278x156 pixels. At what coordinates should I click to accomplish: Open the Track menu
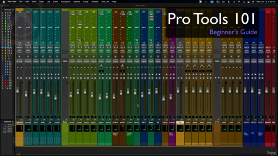(41, 2)
